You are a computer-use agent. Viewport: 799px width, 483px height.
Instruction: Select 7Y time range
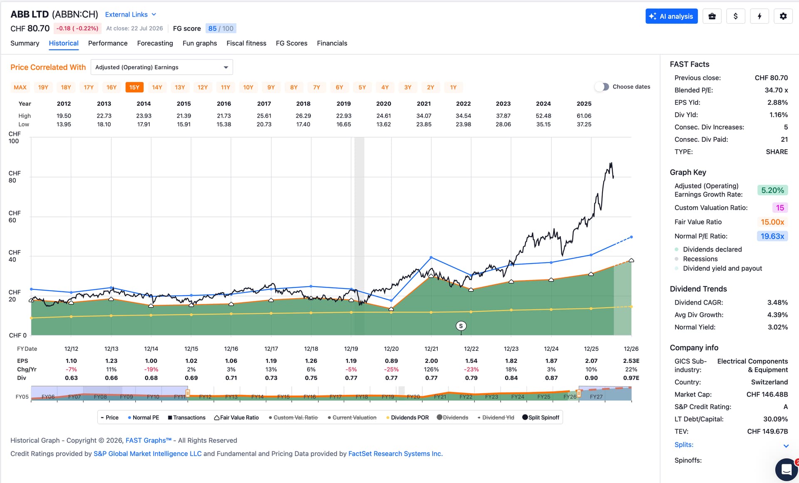coord(317,87)
